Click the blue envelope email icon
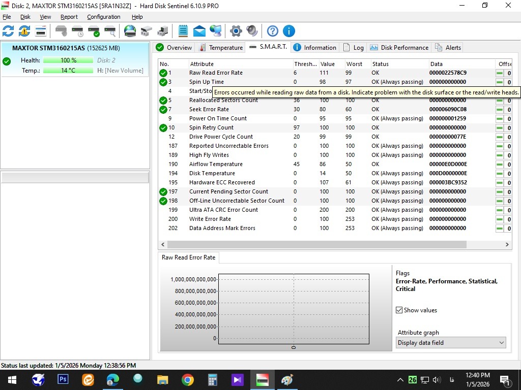521x390 pixels. (x=199, y=31)
